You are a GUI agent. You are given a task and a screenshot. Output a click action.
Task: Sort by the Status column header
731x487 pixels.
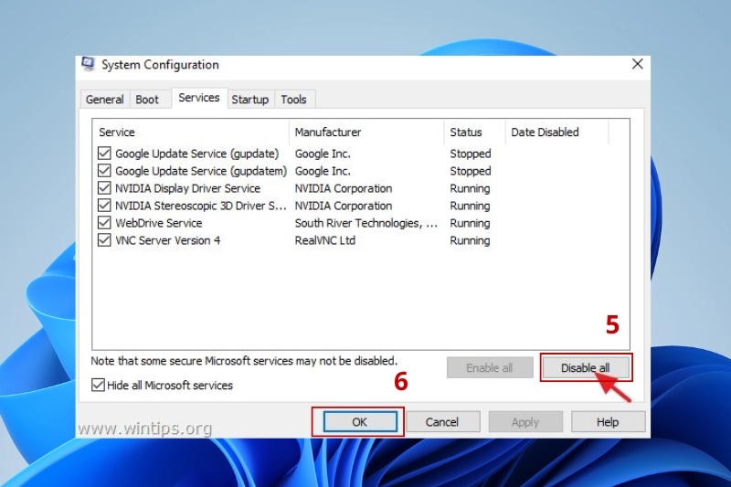(474, 132)
